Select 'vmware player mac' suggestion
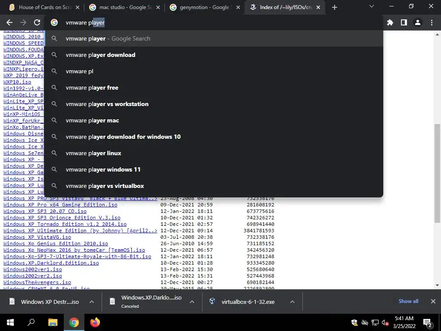The height and width of the screenshot is (331, 441). click(214, 121)
